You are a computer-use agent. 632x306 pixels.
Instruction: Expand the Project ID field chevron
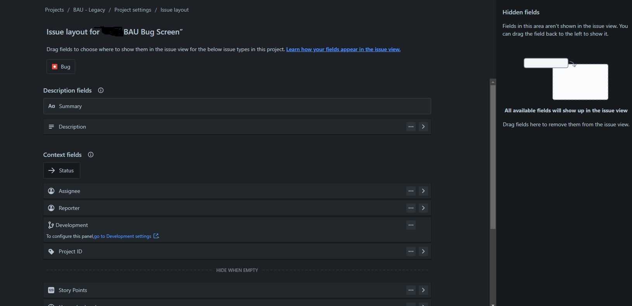(x=423, y=251)
